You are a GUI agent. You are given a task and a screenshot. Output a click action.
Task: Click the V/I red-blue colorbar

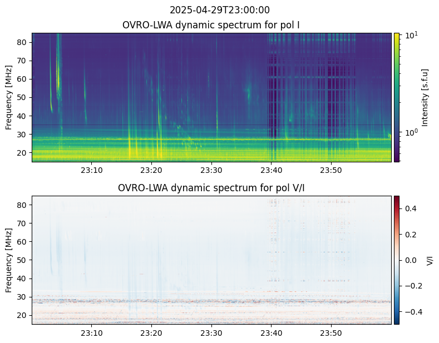397,260
